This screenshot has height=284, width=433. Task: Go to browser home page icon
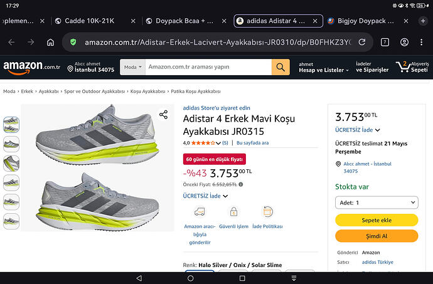coord(50,42)
